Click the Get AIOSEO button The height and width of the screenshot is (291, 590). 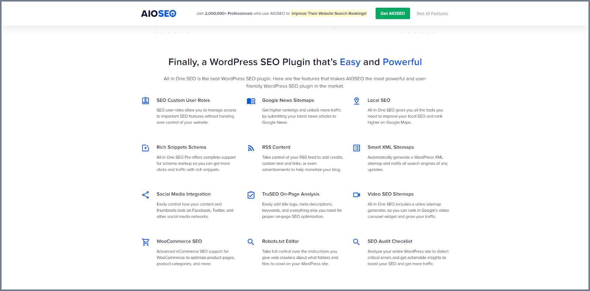point(393,13)
